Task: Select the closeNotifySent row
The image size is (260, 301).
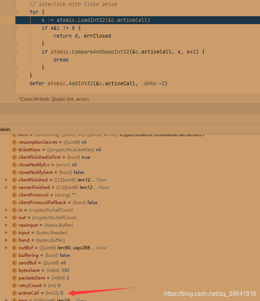Action: (130, 172)
